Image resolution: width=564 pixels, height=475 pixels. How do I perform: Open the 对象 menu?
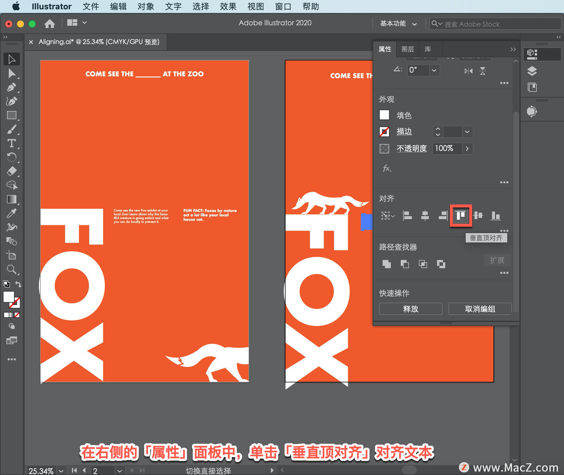(146, 6)
